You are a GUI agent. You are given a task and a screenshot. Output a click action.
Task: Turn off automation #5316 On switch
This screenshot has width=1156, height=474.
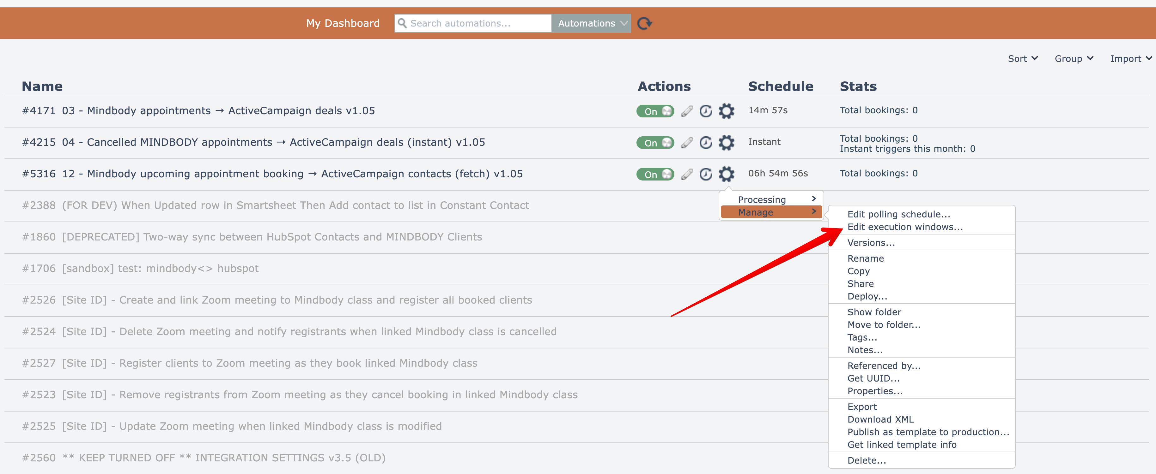click(655, 174)
